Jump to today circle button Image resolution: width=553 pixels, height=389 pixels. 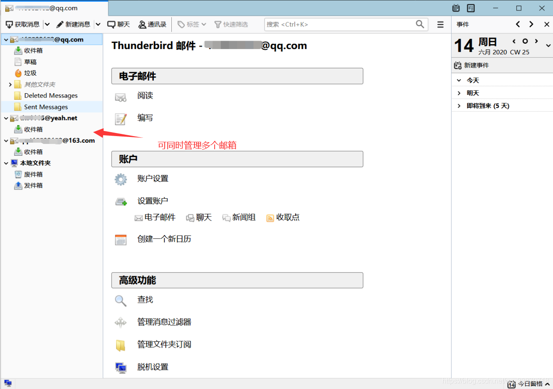click(525, 41)
